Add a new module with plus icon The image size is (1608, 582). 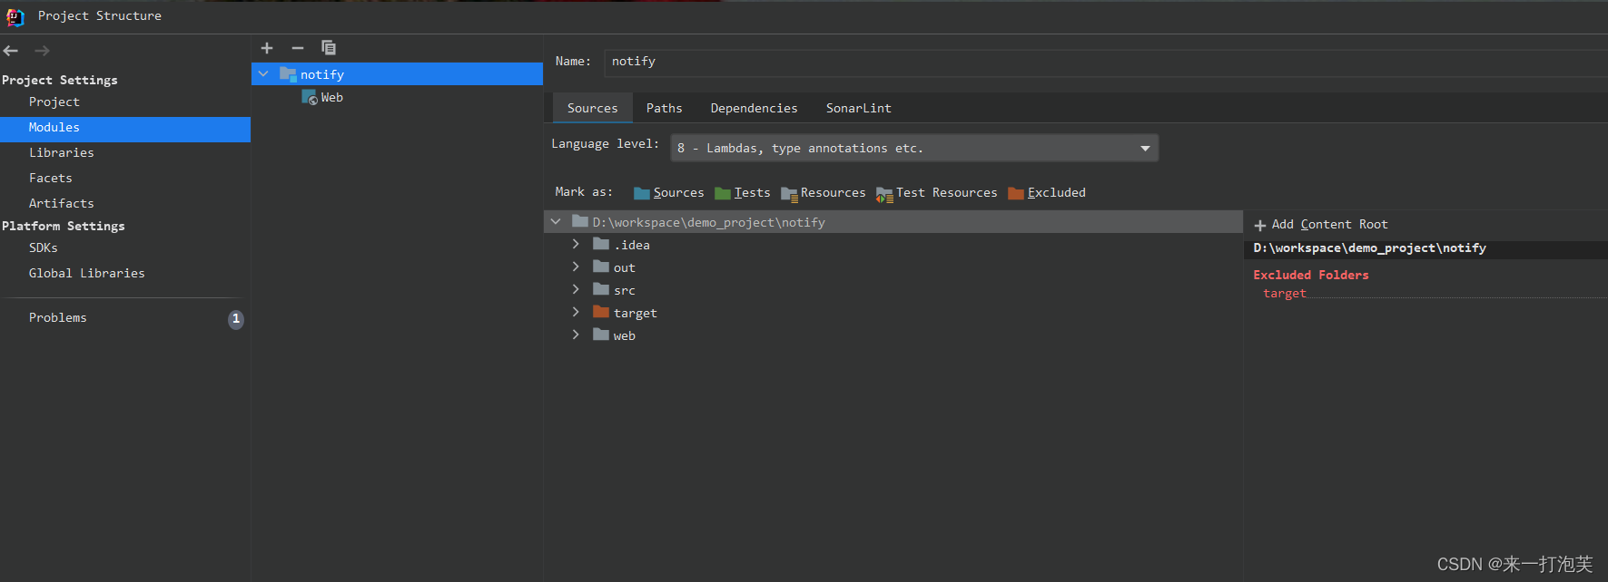(x=267, y=48)
